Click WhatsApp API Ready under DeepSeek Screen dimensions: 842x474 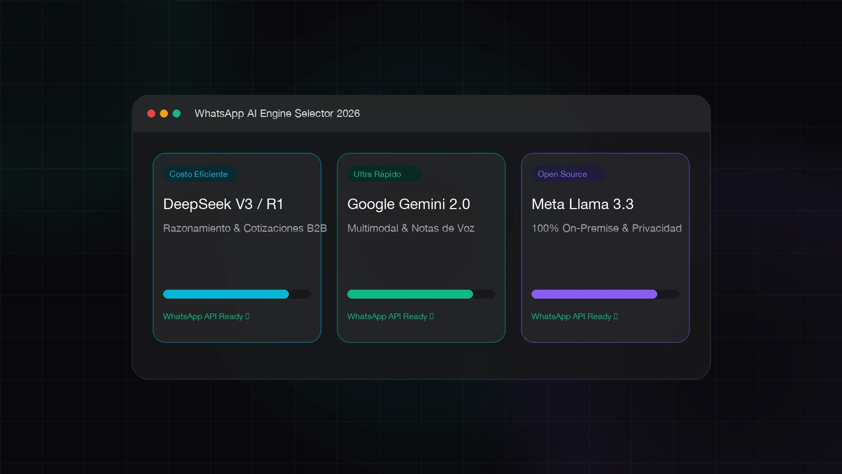(x=206, y=316)
